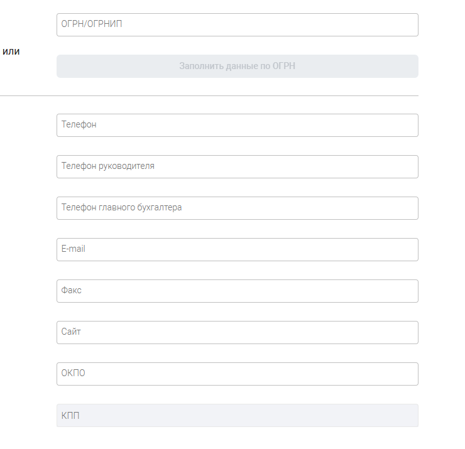Click the horizontal divider below the ОГРН button
The width and height of the screenshot is (465, 449).
[x=209, y=96]
